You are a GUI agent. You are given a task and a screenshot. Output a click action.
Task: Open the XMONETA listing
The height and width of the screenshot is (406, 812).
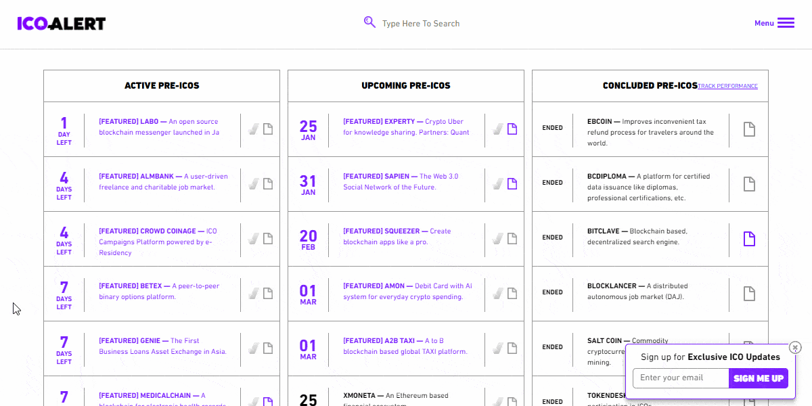coord(396,399)
